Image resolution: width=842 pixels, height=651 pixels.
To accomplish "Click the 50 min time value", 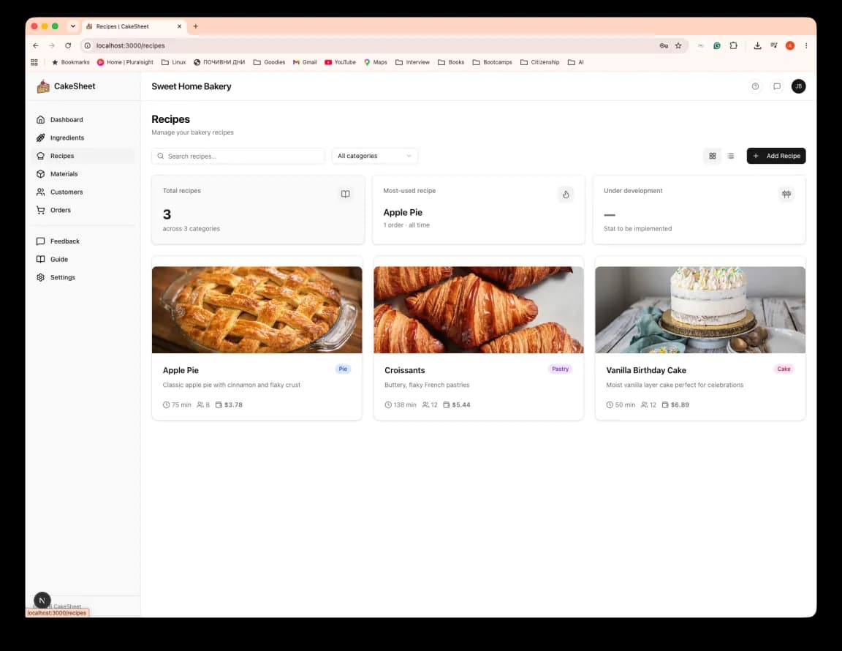I will point(625,404).
